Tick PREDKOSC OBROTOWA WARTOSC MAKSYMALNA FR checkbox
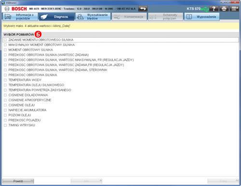The width and height of the screenshot is (241, 186). [x=5, y=60]
